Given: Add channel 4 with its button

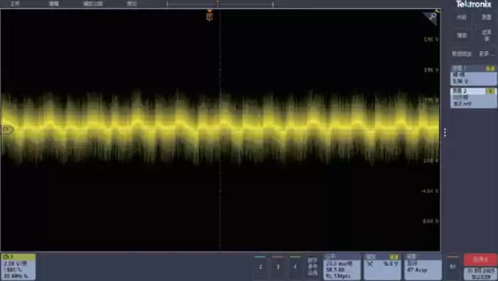Looking at the screenshot, I should coord(295,267).
